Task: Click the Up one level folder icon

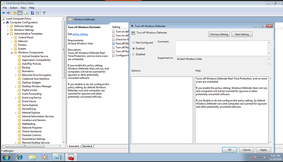Action: click(x=15, y=13)
